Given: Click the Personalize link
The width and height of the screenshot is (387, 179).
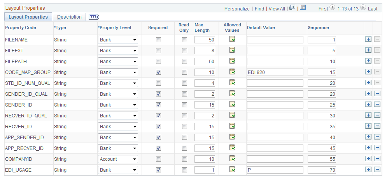Looking at the screenshot, I should (x=237, y=9).
